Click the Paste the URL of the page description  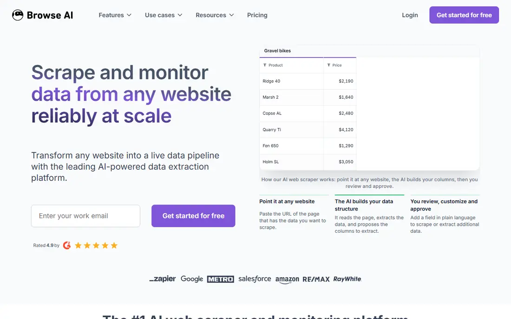292,220
